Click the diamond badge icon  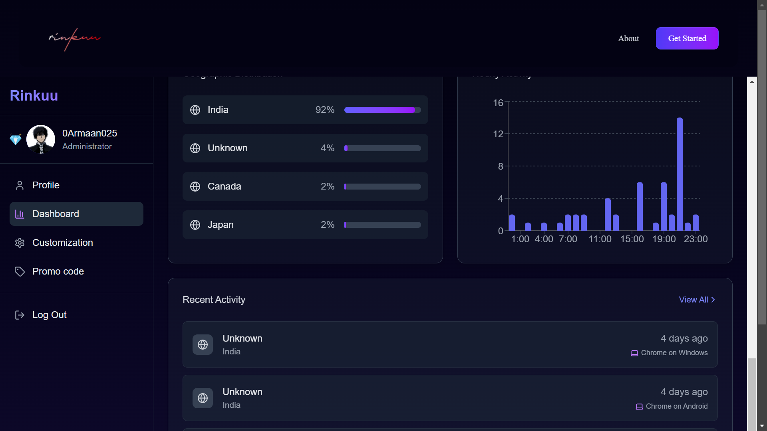[16, 139]
